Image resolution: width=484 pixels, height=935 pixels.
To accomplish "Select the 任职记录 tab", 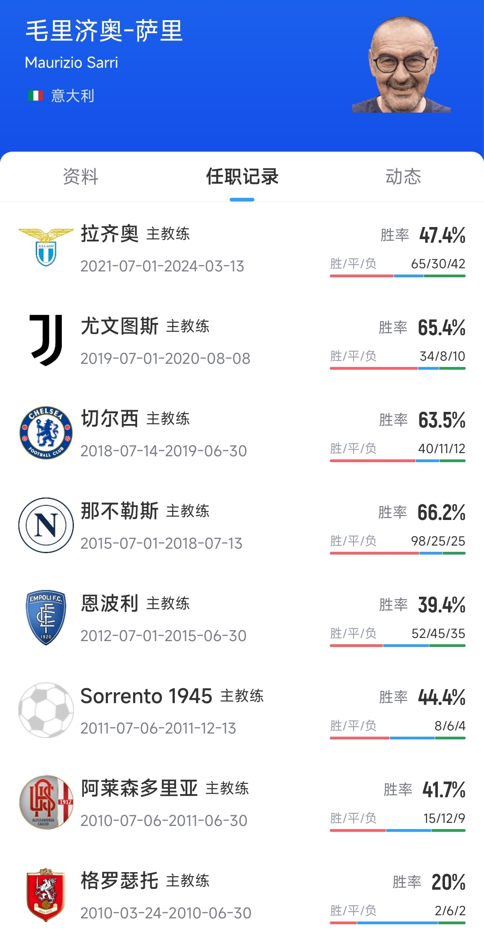I will (x=242, y=176).
